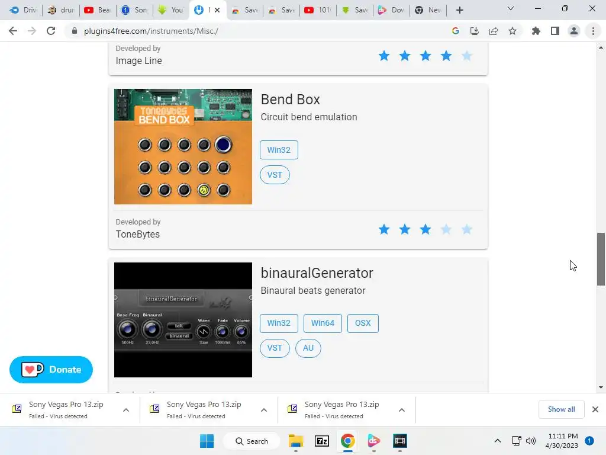Open the video editor taskbar icon
The image size is (606, 455).
coord(400,441)
